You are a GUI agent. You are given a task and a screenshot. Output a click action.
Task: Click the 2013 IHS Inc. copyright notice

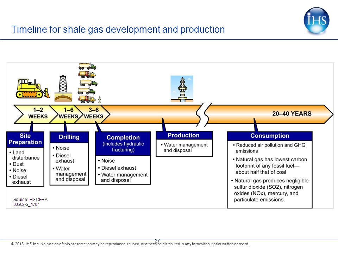coord(130,244)
